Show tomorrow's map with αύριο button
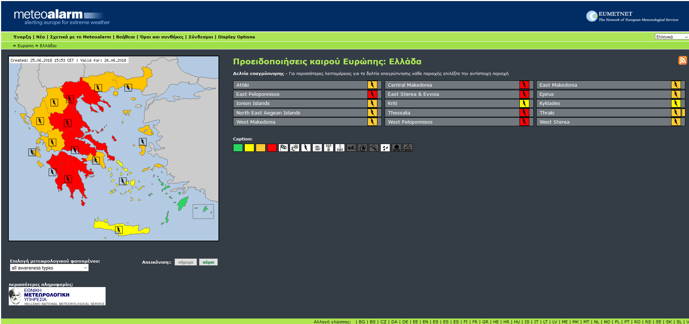The image size is (689, 324). 208,262
